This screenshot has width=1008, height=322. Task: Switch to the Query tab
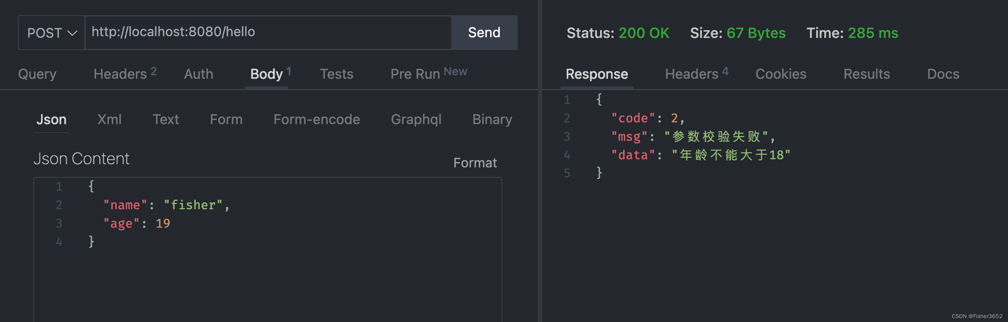[37, 74]
